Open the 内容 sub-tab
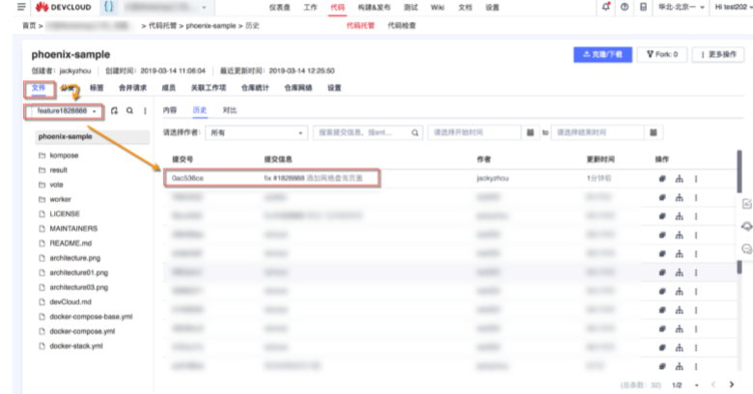This screenshot has width=753, height=394. (170, 110)
